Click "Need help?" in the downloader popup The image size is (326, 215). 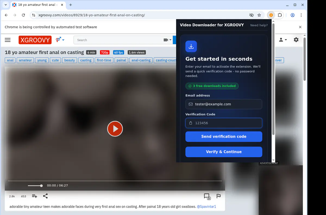tap(259, 25)
